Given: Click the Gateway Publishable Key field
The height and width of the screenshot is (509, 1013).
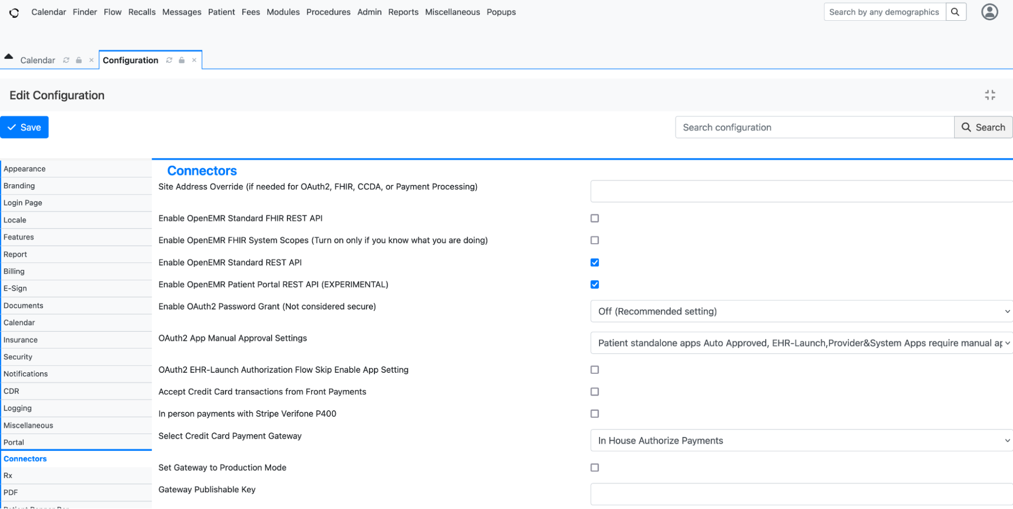Looking at the screenshot, I should click(x=801, y=494).
